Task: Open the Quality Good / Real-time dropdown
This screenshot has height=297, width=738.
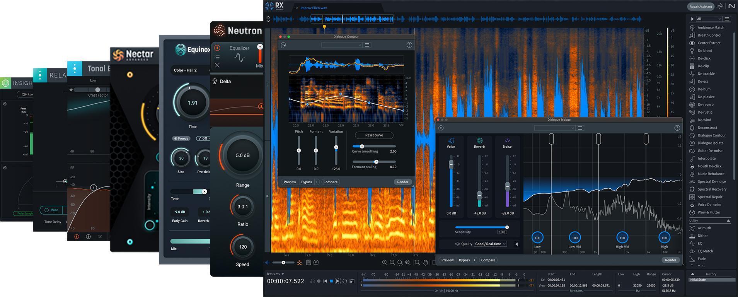Action: [490, 244]
